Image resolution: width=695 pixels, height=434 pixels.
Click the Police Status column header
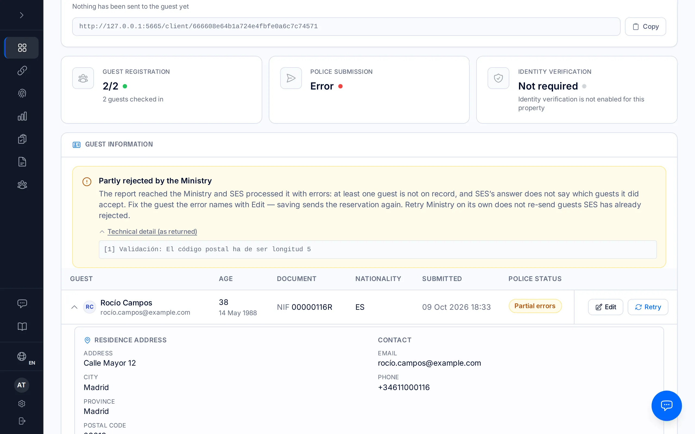pos(535,278)
